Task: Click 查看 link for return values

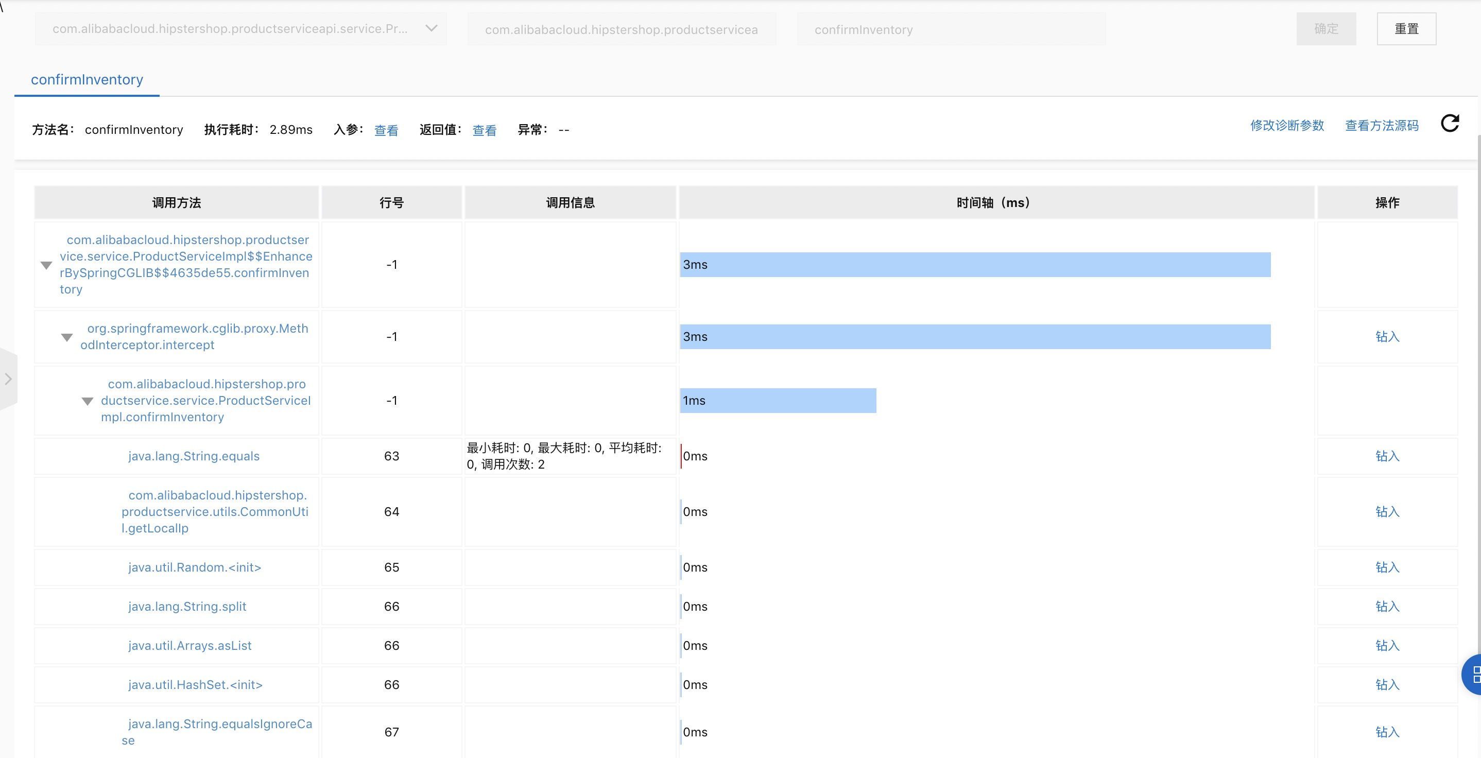Action: 484,129
